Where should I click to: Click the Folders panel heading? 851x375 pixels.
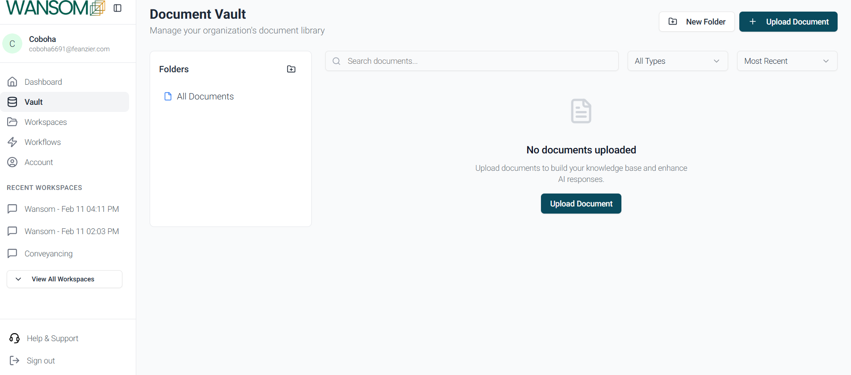click(174, 69)
